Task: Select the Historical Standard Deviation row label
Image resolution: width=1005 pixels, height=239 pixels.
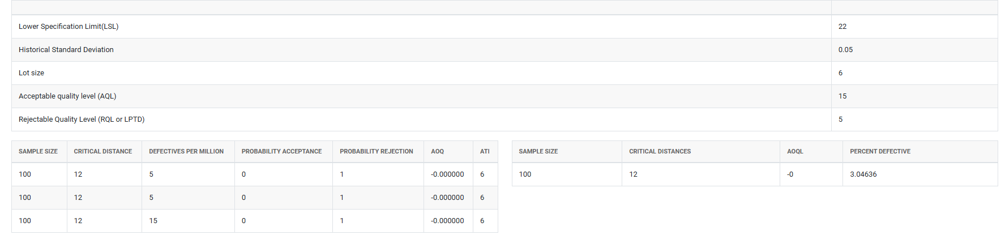Action: click(66, 50)
